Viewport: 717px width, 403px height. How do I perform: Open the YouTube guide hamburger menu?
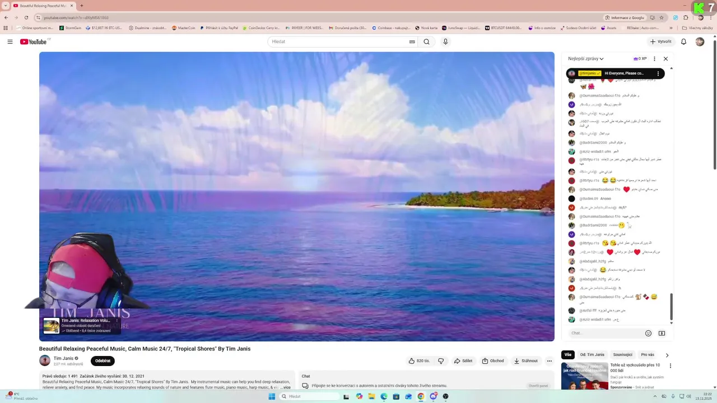pos(10,41)
